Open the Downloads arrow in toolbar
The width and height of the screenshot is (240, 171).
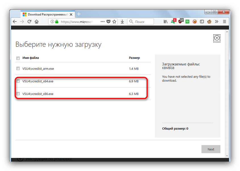(122, 22)
